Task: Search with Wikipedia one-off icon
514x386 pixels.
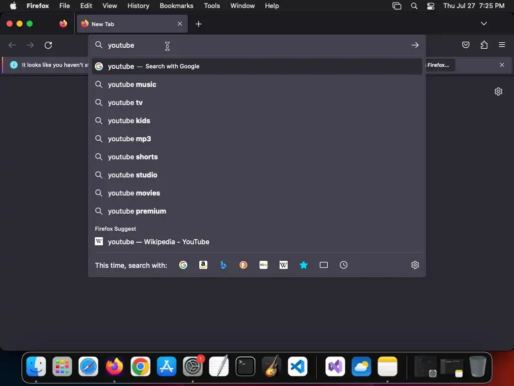Action: point(284,265)
